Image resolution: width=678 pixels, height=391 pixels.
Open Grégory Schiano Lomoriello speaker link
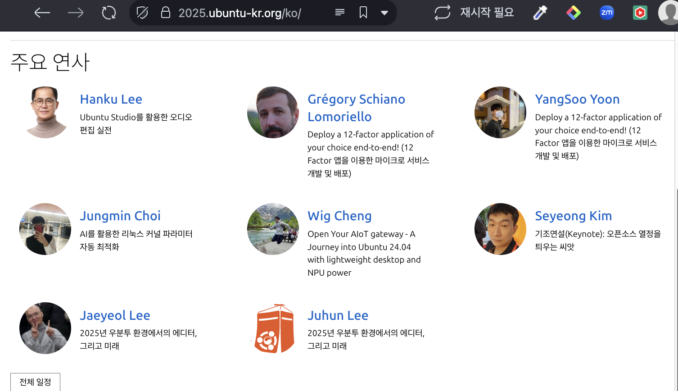tap(356, 108)
